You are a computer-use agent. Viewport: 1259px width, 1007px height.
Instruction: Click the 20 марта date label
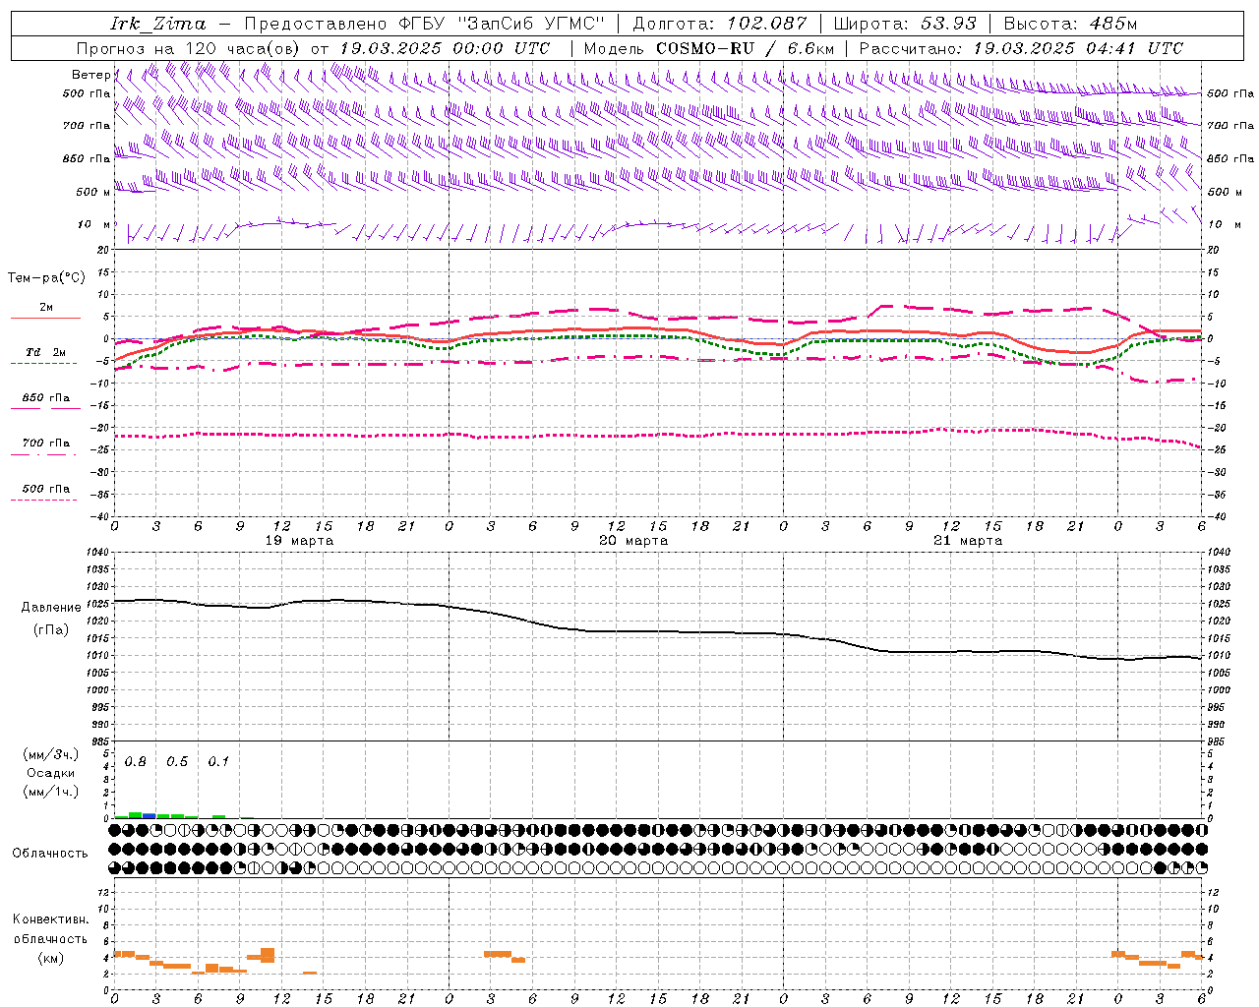[633, 541]
